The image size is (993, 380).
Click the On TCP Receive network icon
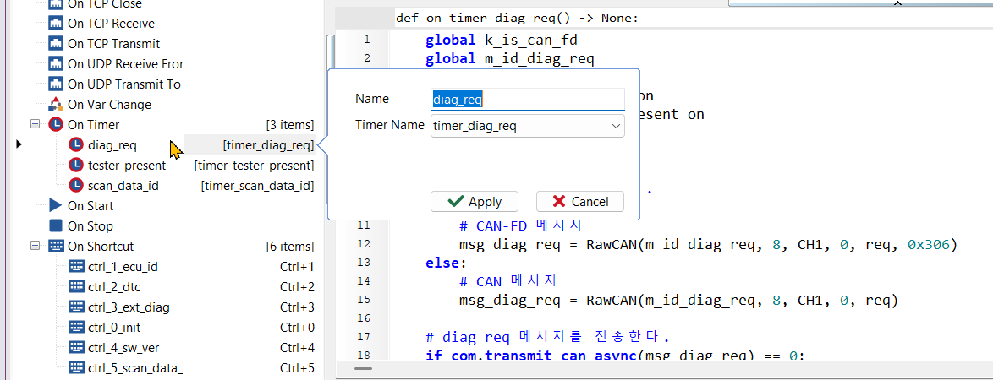pyautogui.click(x=57, y=24)
